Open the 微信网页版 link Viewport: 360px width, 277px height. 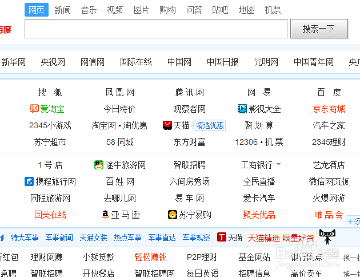coord(329,181)
